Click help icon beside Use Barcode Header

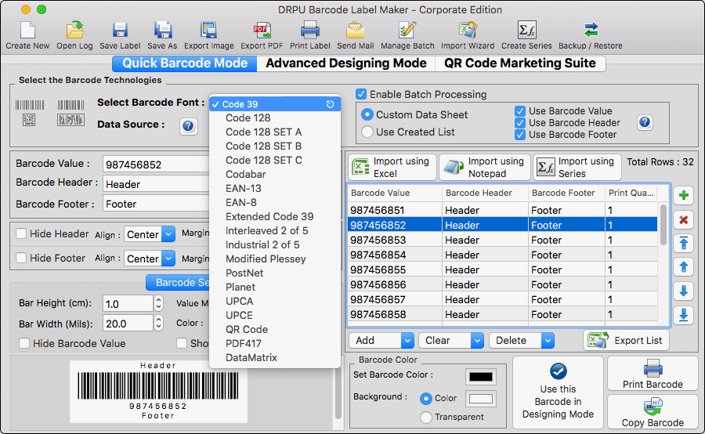click(645, 122)
